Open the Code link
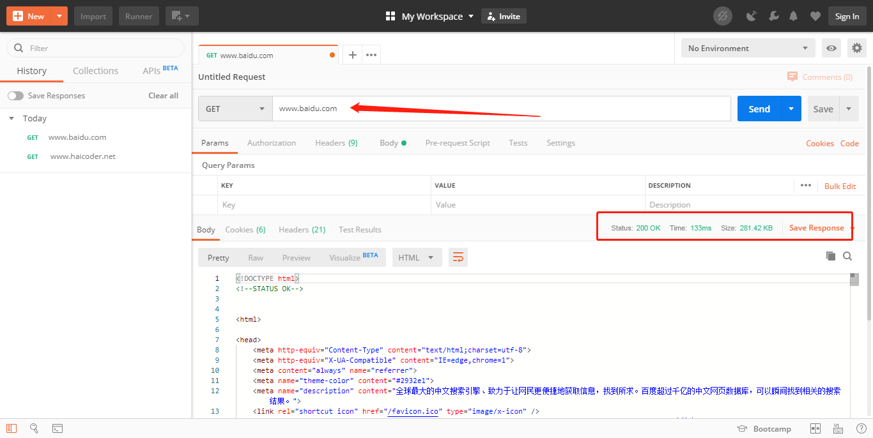Screen dimensions: 873x438 coord(849,144)
